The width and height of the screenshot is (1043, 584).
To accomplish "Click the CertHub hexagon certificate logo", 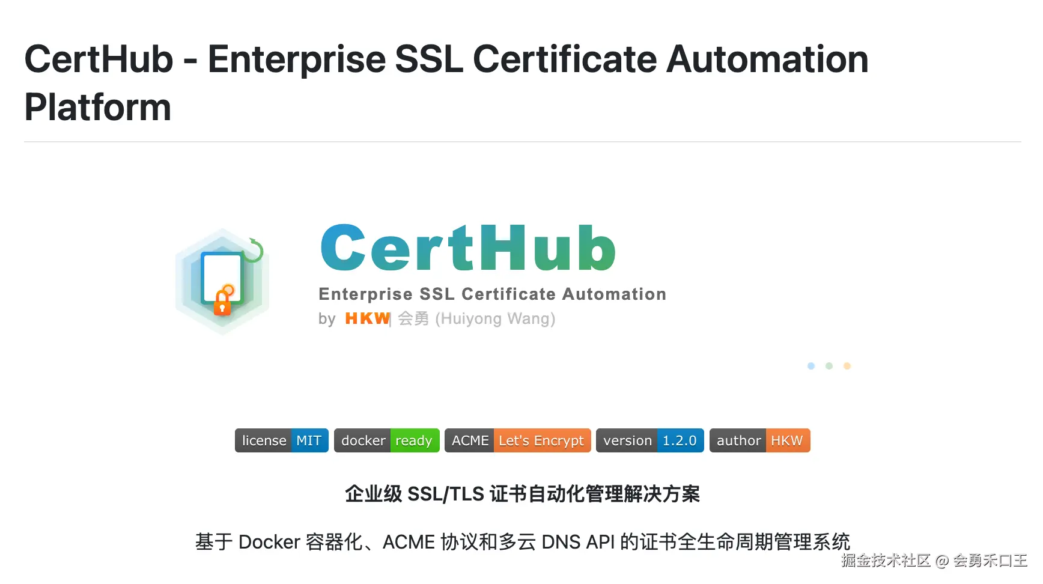I will coord(222,281).
